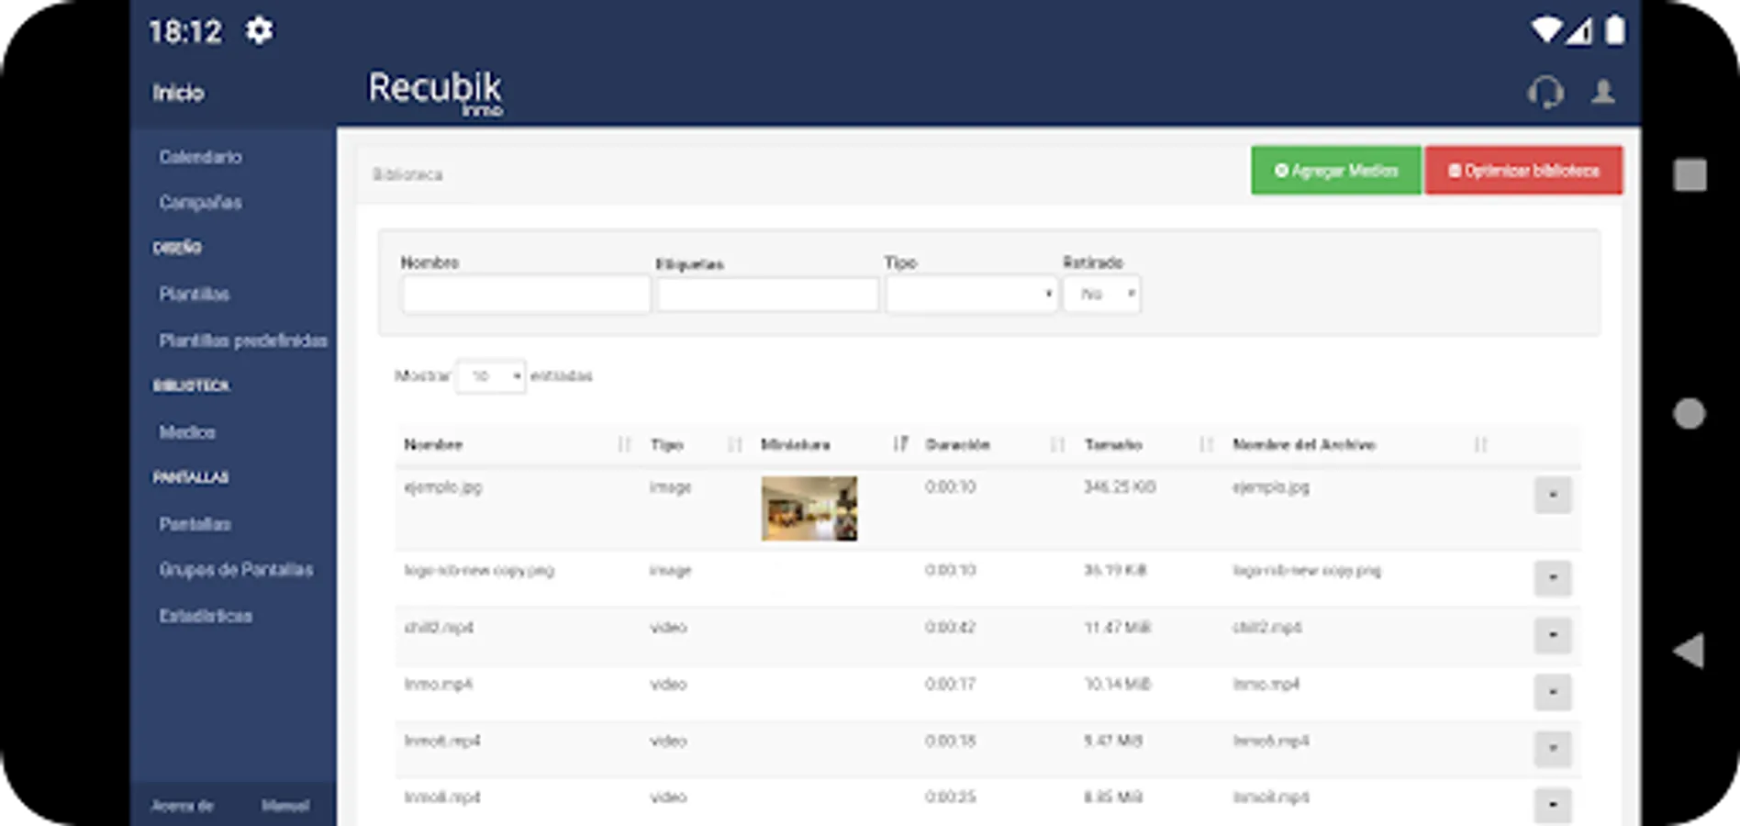Tap the Android square recents button
Screen dimensions: 1740x826
1690,174
